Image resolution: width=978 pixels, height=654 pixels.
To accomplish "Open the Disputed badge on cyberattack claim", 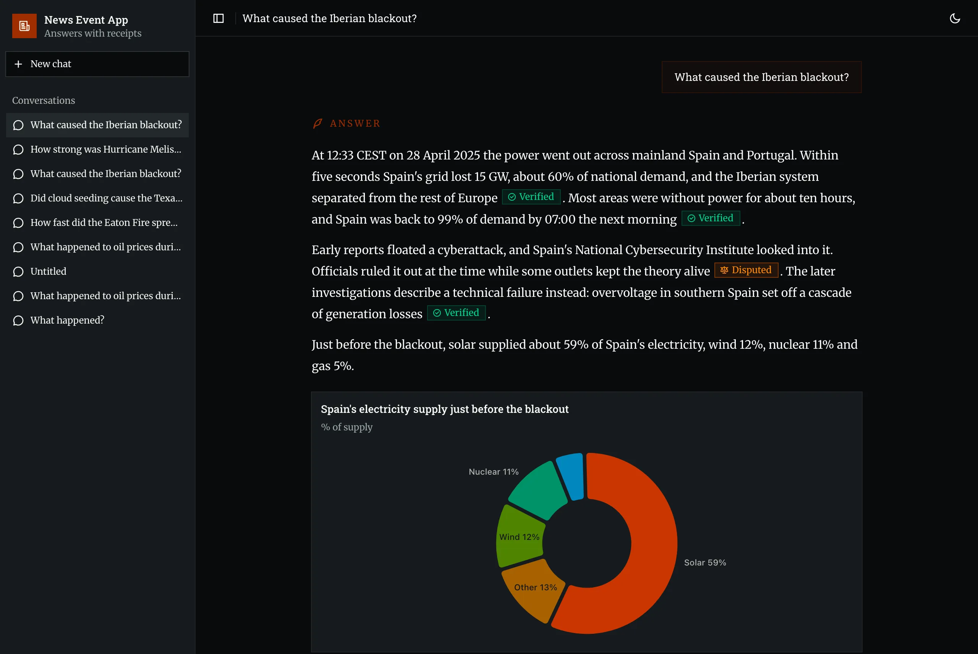I will pyautogui.click(x=746, y=270).
